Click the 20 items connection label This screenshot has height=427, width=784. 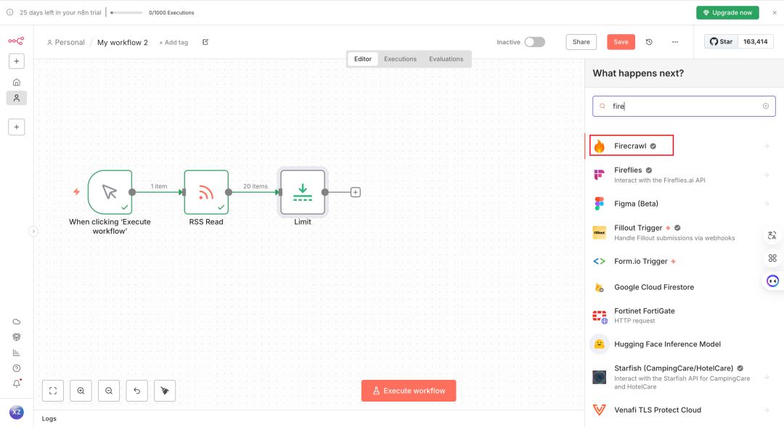pyautogui.click(x=256, y=186)
